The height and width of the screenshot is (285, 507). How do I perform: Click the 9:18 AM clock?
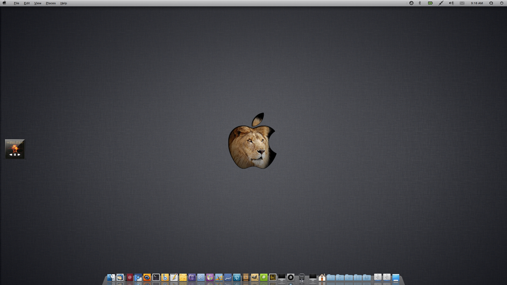coord(477,3)
